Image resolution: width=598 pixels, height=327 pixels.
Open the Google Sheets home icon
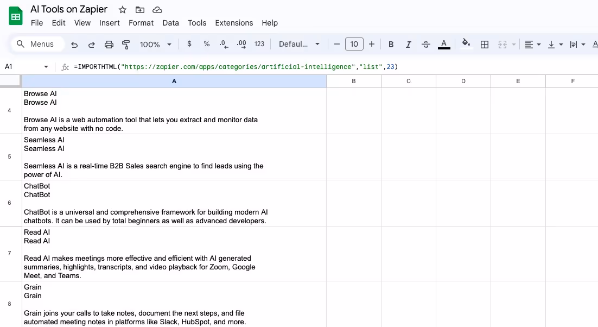[16, 16]
